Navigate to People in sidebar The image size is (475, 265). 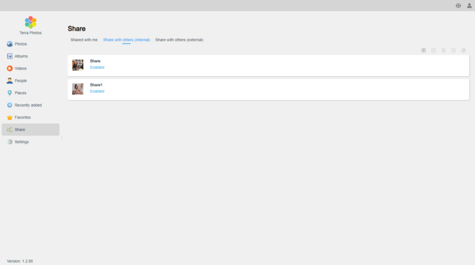20,81
